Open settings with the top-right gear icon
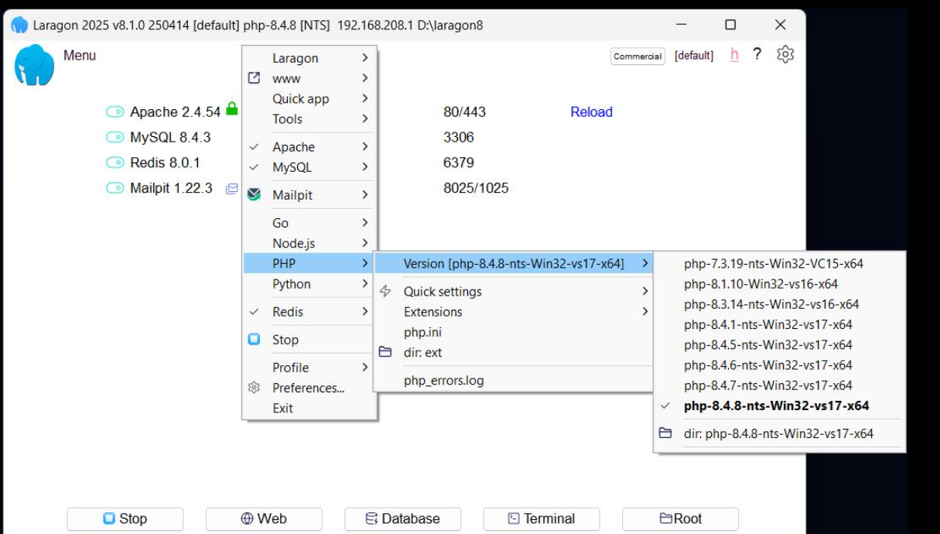This screenshot has height=534, width=940. point(785,54)
